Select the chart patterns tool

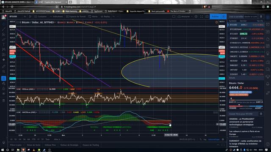click(4, 49)
